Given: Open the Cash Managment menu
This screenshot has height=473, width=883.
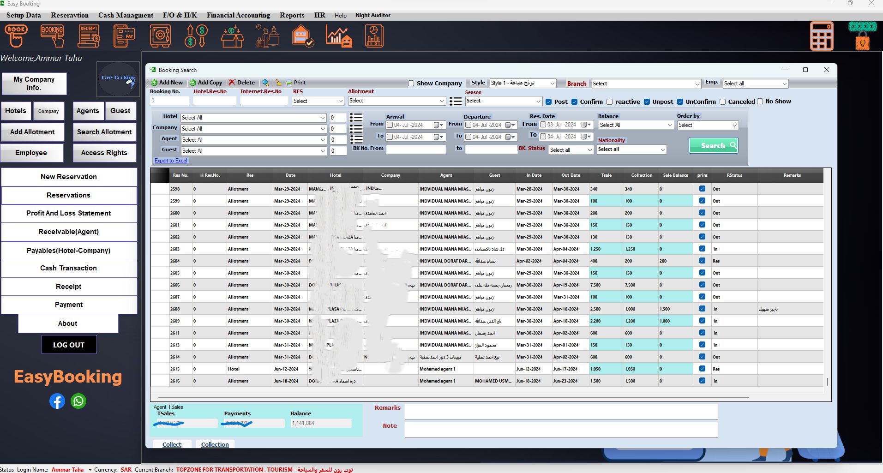Looking at the screenshot, I should (x=126, y=15).
